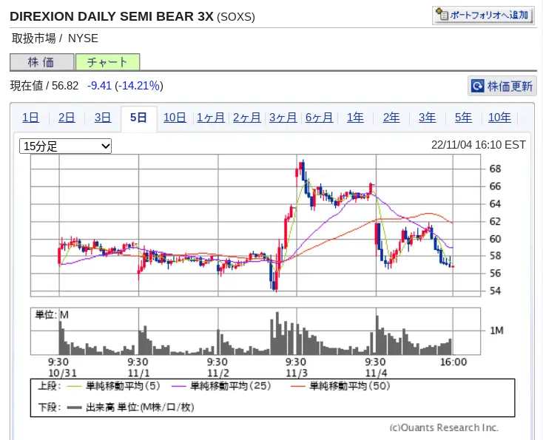543x440 pixels.
Task: Click the 単純移動平均(50) legend entry
Action: (x=341, y=386)
